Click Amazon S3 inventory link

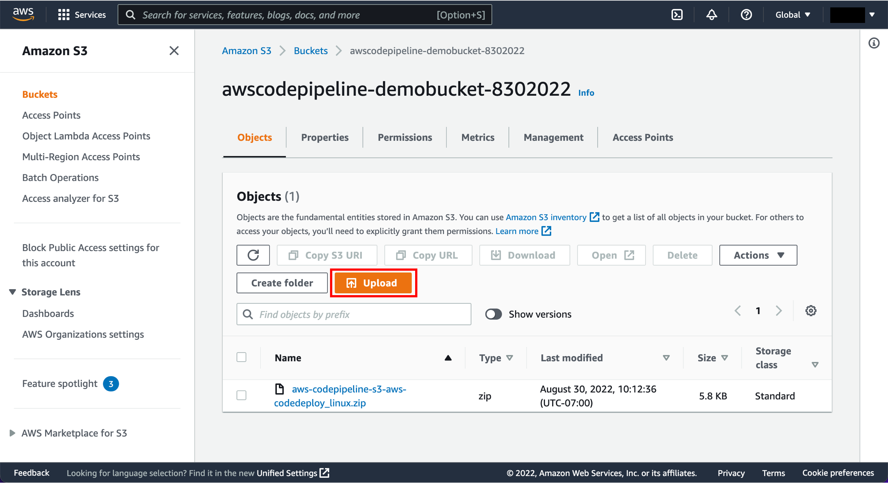click(x=546, y=217)
